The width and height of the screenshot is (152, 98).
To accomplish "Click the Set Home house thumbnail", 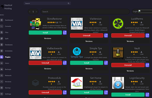I will click(77, 83).
